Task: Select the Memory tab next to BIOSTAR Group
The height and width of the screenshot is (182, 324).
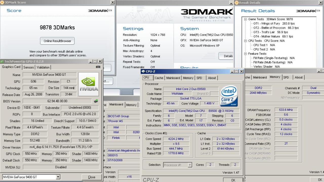Action: [x=131, y=105]
